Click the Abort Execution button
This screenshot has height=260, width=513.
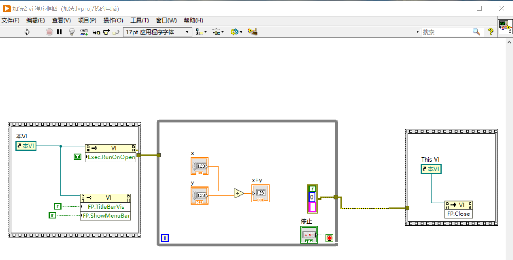(x=49, y=32)
